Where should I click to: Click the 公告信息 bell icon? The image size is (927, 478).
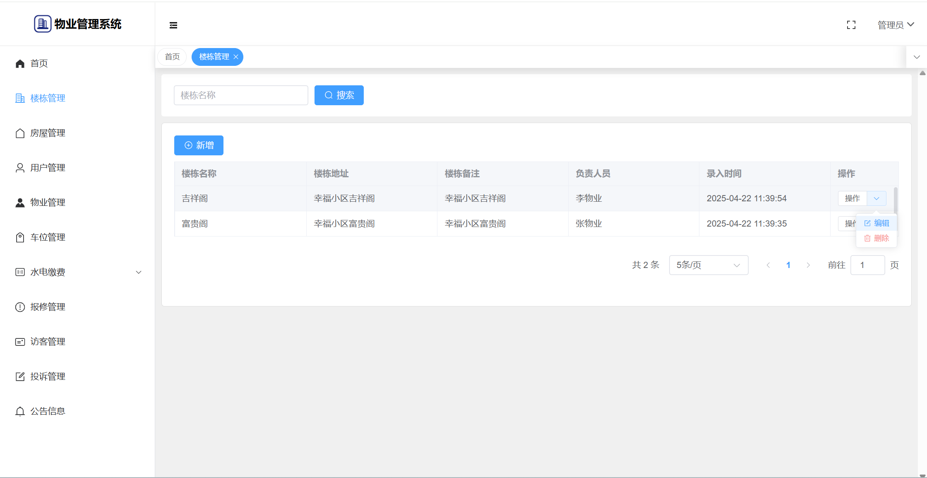pyautogui.click(x=20, y=411)
